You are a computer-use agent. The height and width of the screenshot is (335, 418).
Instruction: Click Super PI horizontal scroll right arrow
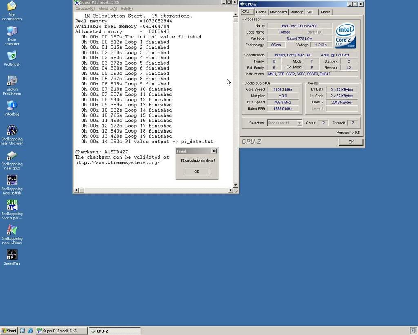[231, 190]
